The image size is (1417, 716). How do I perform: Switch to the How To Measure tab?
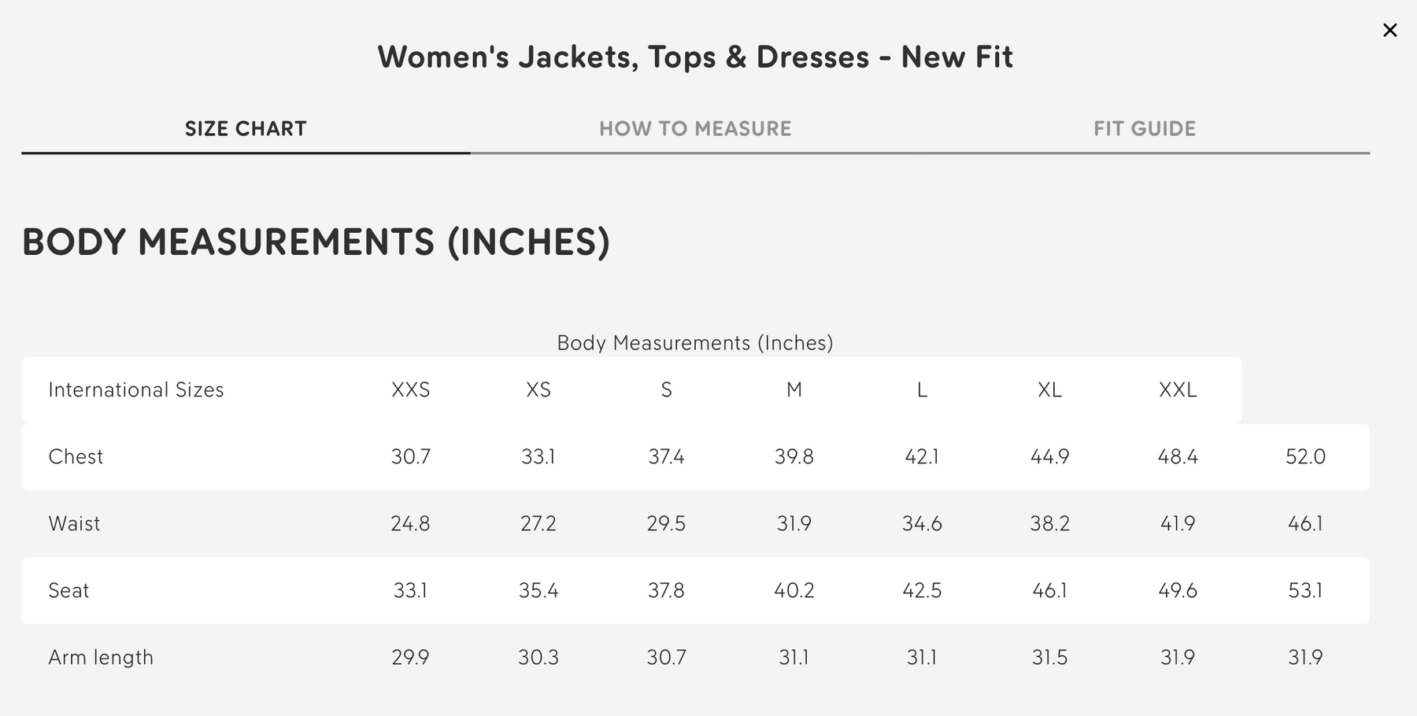(x=695, y=129)
